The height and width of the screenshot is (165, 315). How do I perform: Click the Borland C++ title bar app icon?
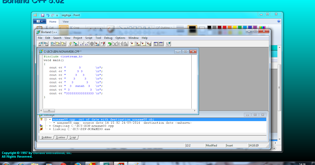pos(38,32)
